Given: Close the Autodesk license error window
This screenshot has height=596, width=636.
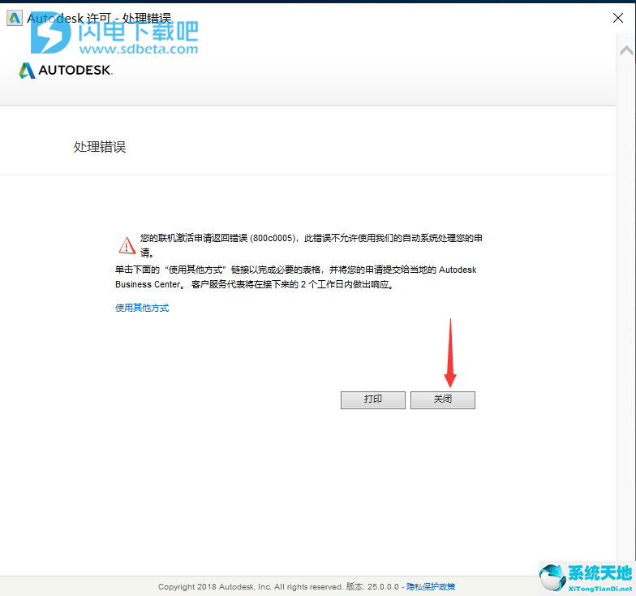Looking at the screenshot, I should pos(618,18).
